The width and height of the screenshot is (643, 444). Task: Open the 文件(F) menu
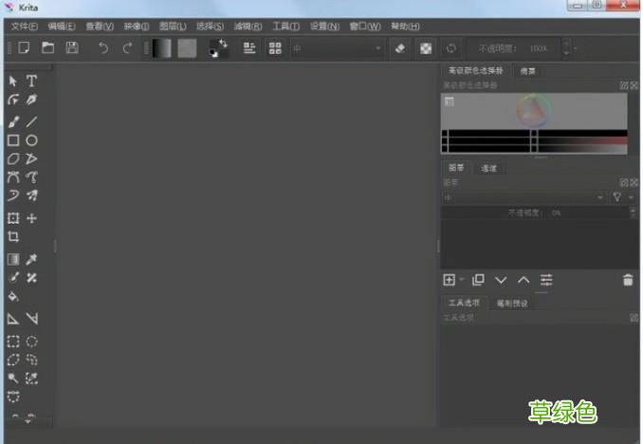[x=24, y=26]
